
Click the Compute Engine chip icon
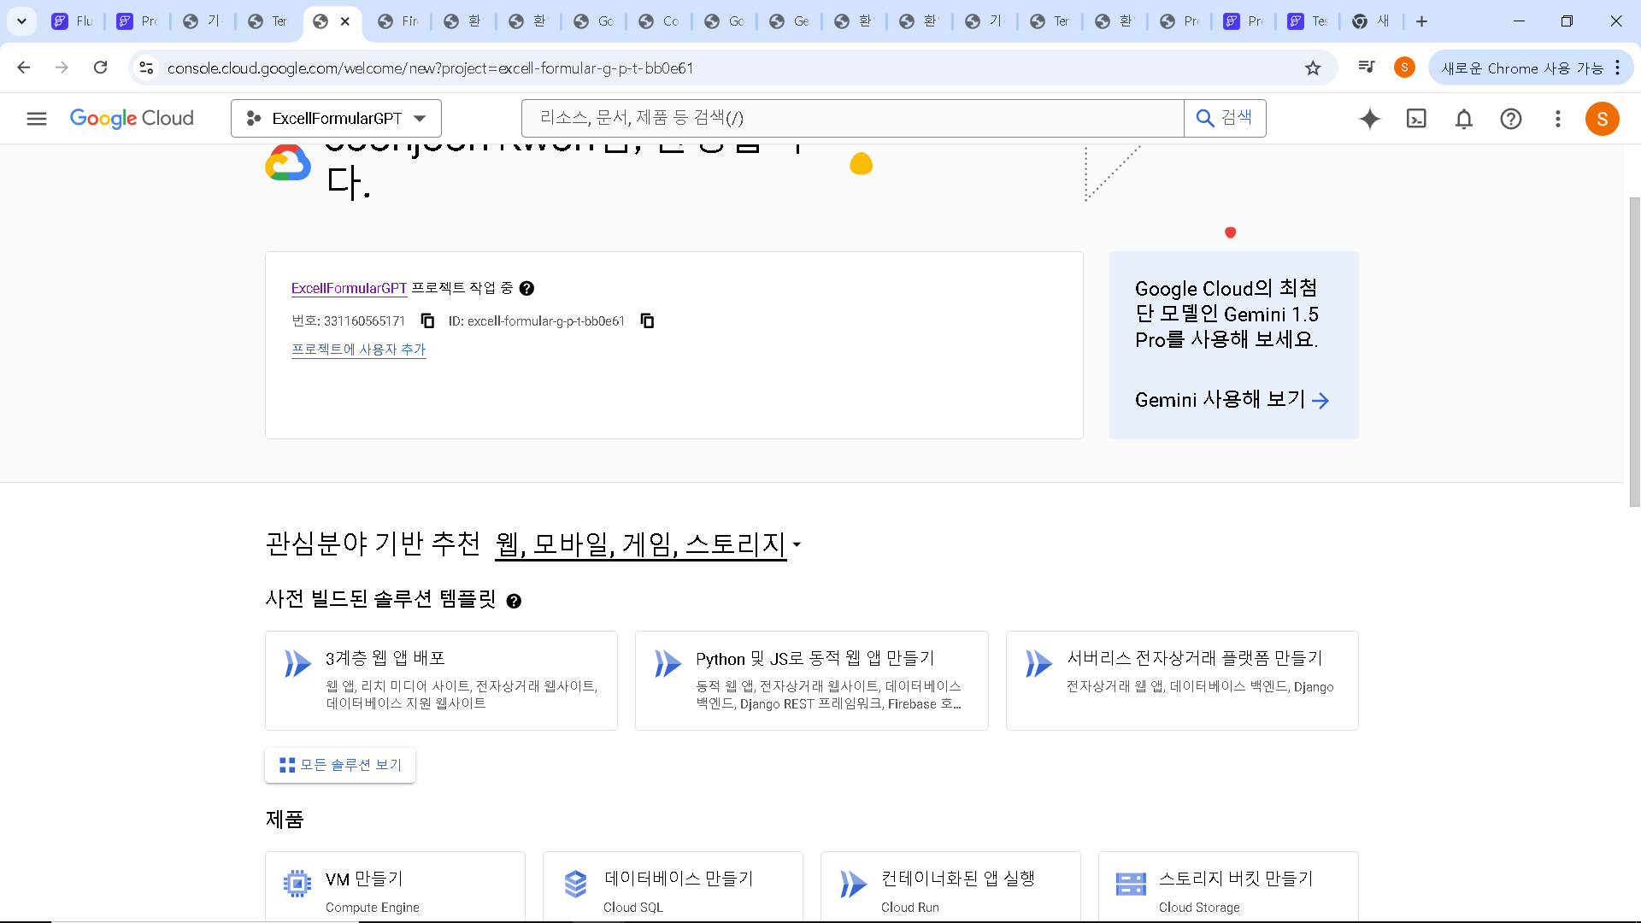pos(297,884)
